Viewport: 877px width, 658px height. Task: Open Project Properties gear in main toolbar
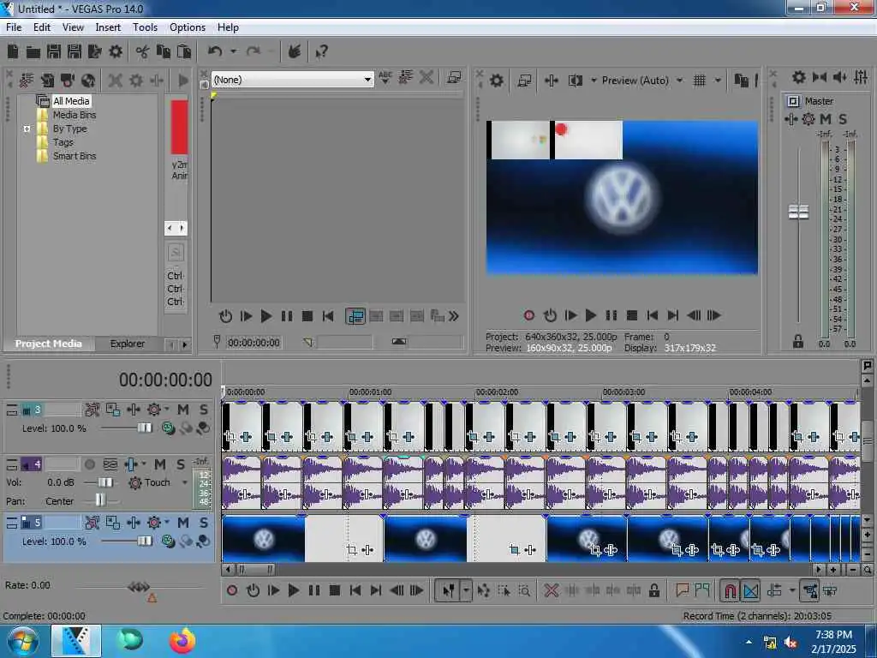pyautogui.click(x=116, y=51)
